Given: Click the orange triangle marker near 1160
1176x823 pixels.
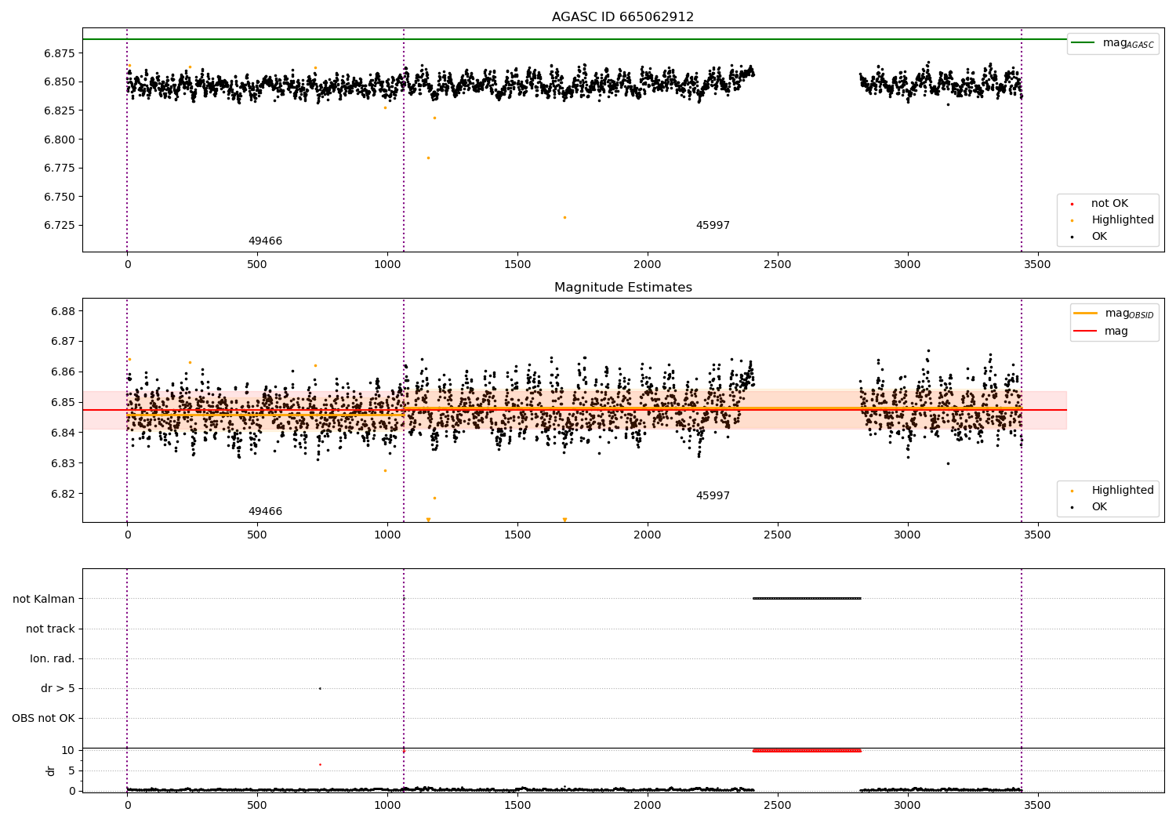Looking at the screenshot, I should point(428,520).
